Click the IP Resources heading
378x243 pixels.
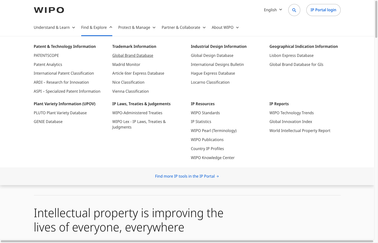203,104
